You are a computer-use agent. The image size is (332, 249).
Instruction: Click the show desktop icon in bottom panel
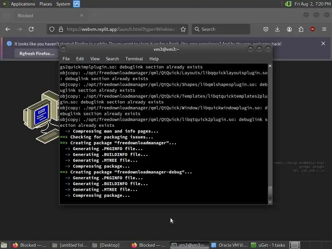click(4, 245)
